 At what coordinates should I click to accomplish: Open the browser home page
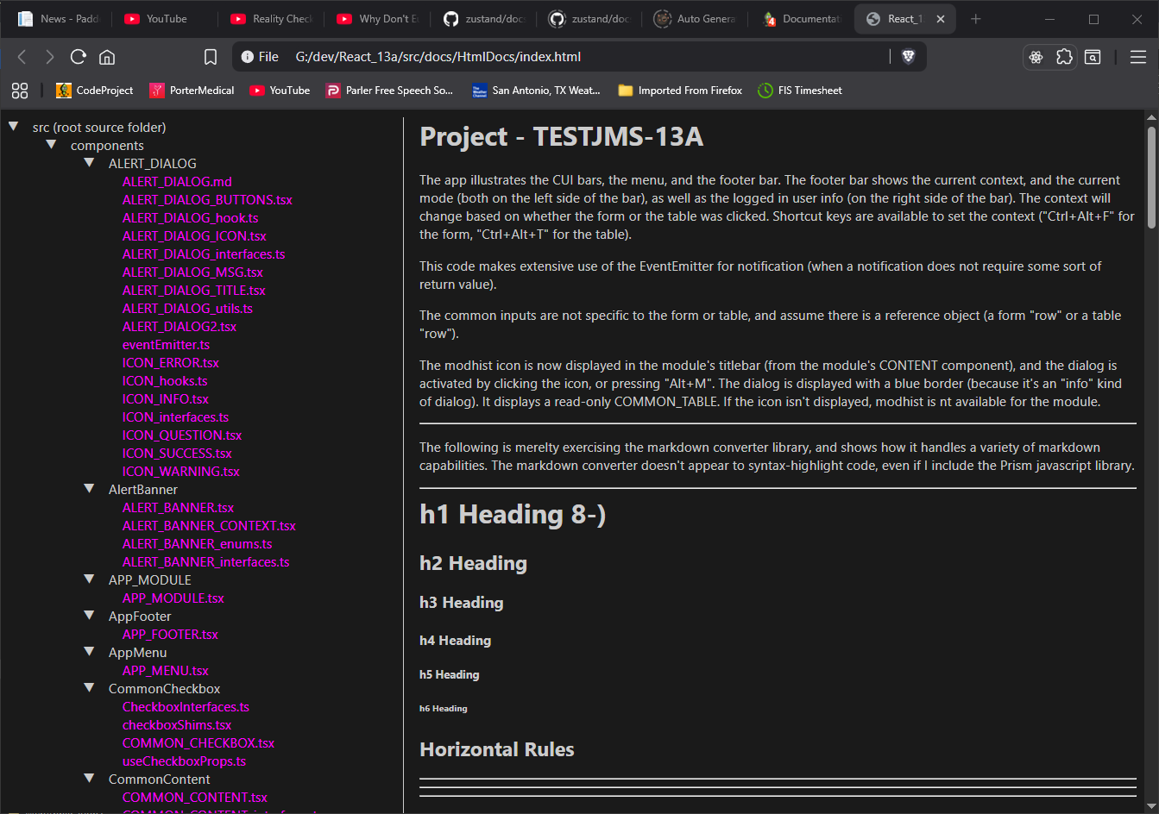[x=107, y=57]
